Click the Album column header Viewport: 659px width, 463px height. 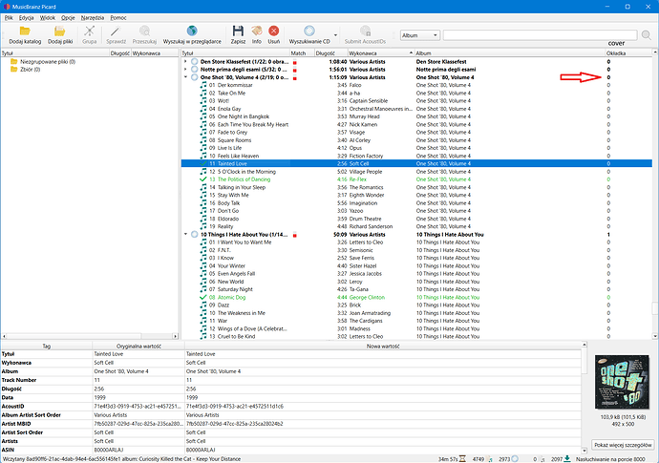coord(510,53)
